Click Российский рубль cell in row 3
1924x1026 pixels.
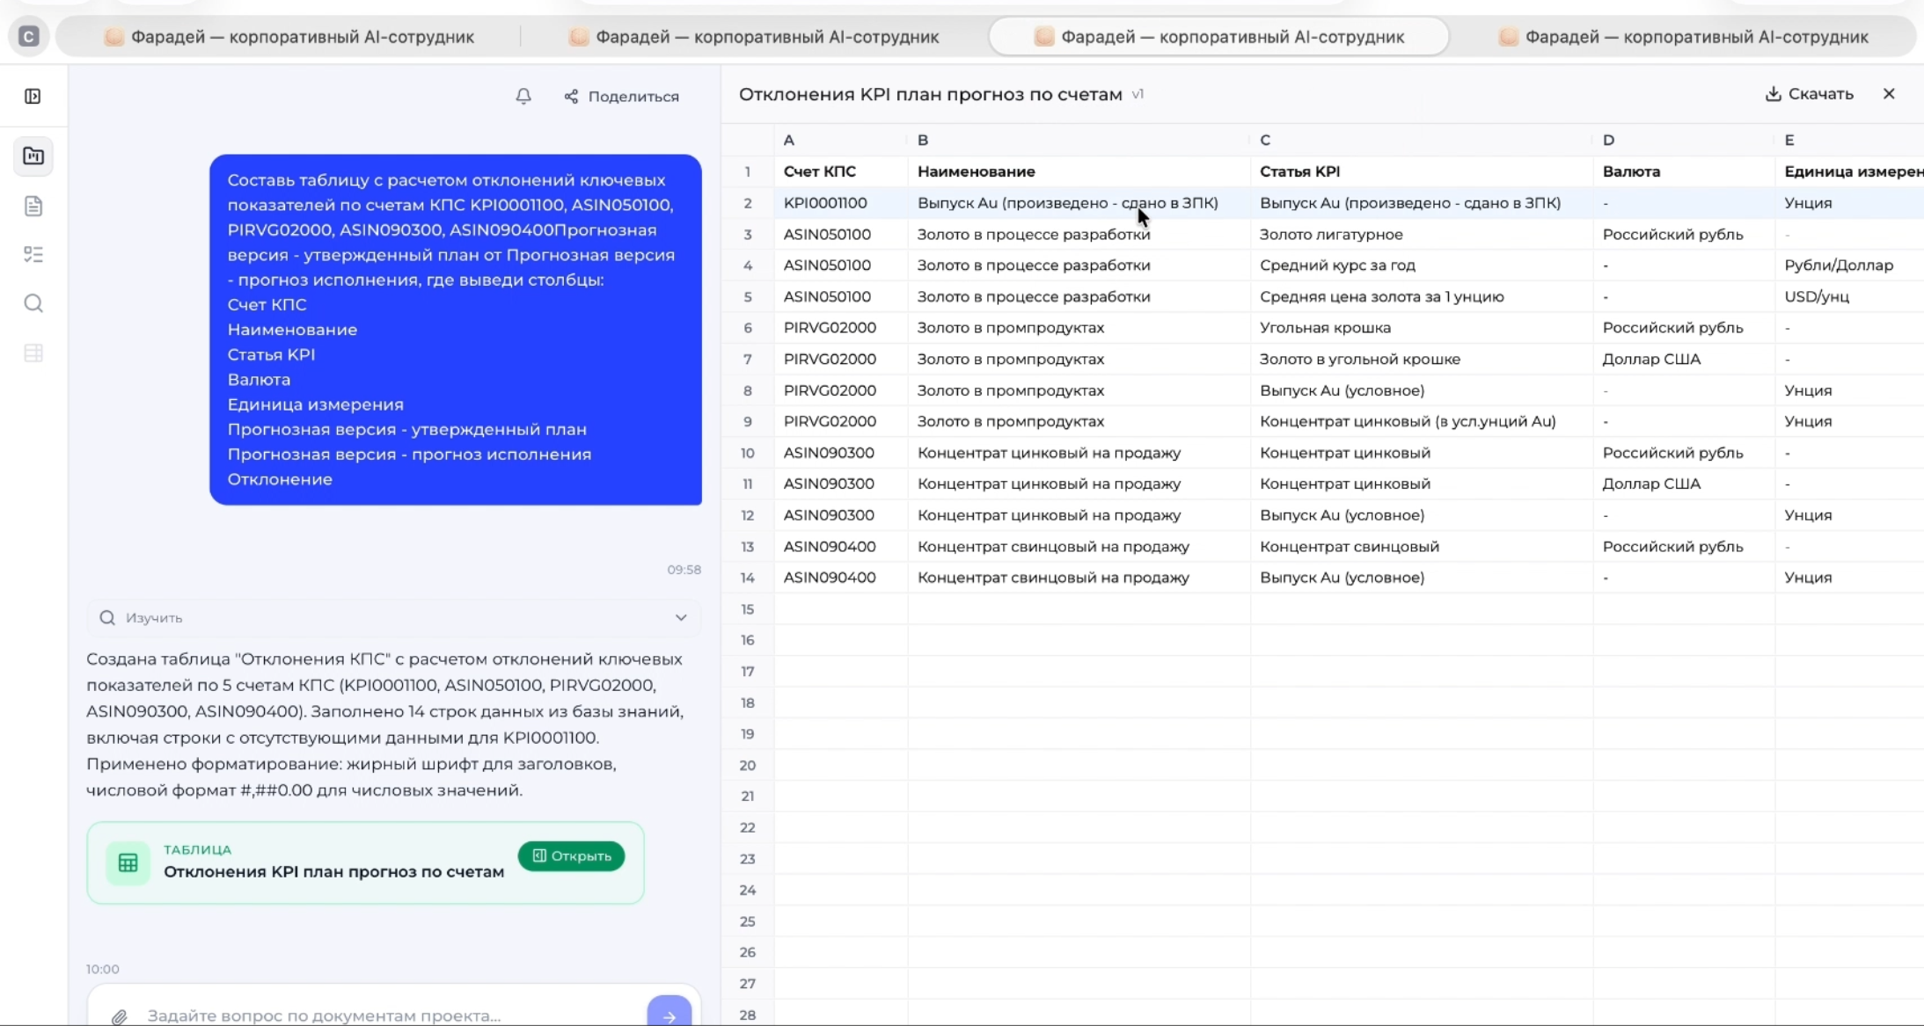tap(1684, 235)
